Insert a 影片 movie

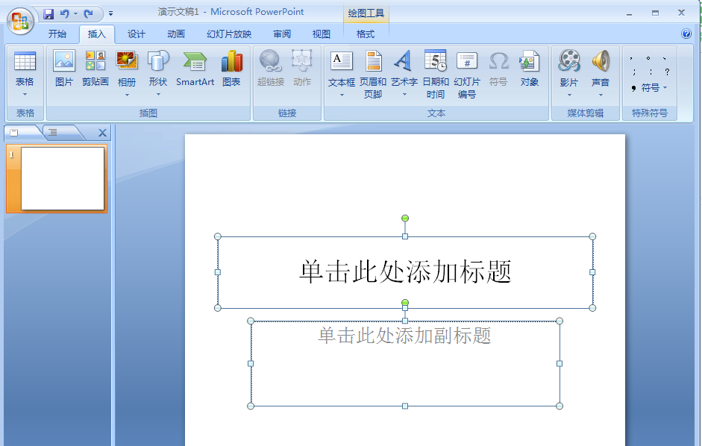pos(569,68)
